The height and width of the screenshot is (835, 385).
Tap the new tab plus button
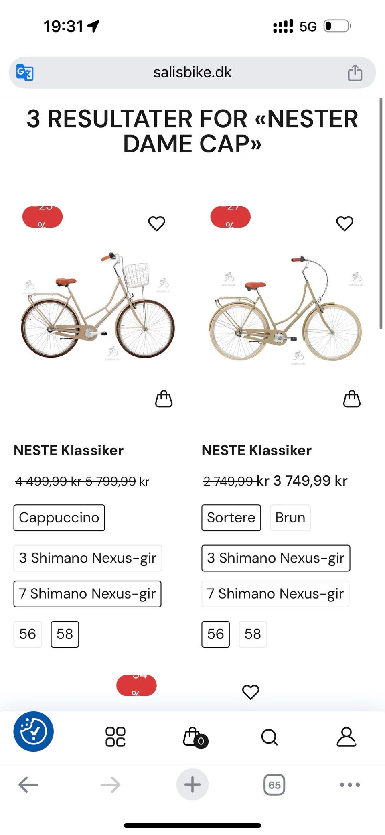pos(192,784)
